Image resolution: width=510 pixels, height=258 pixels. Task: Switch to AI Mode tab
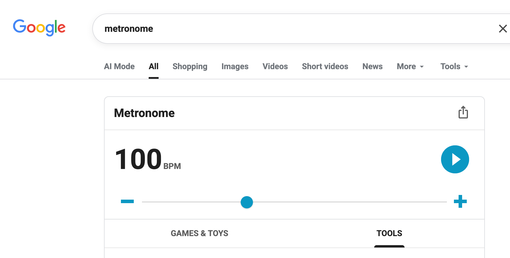119,67
